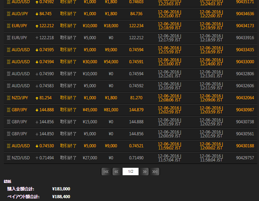Click the payout total ¥188,400

click(x=61, y=197)
